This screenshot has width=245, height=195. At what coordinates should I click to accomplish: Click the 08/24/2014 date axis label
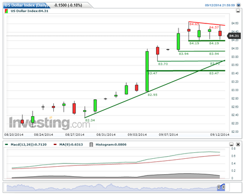tap(44, 135)
